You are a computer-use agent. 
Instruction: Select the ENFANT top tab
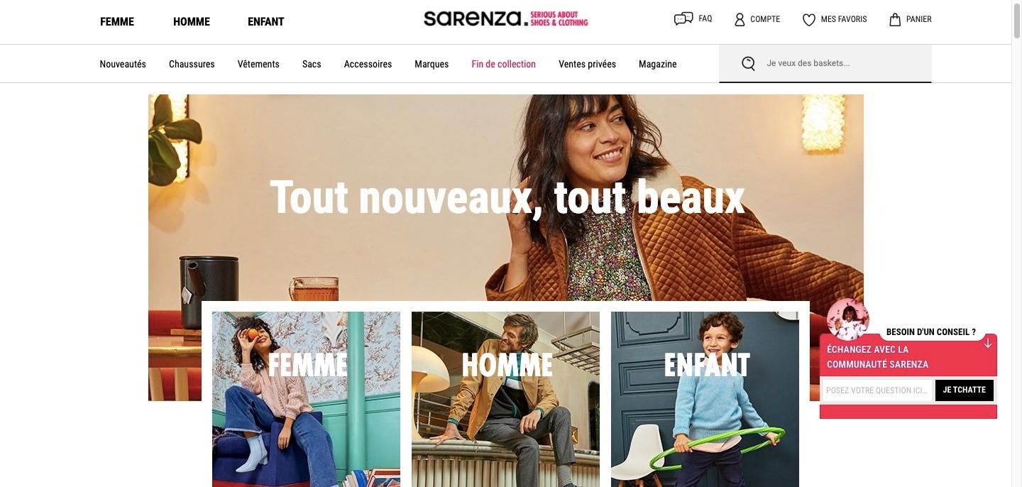(x=266, y=21)
